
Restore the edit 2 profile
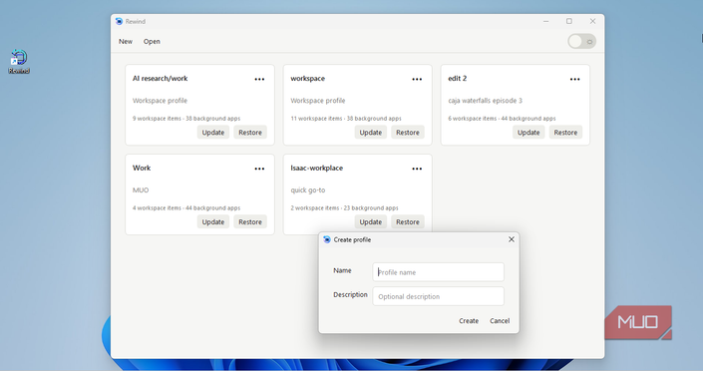click(x=565, y=133)
